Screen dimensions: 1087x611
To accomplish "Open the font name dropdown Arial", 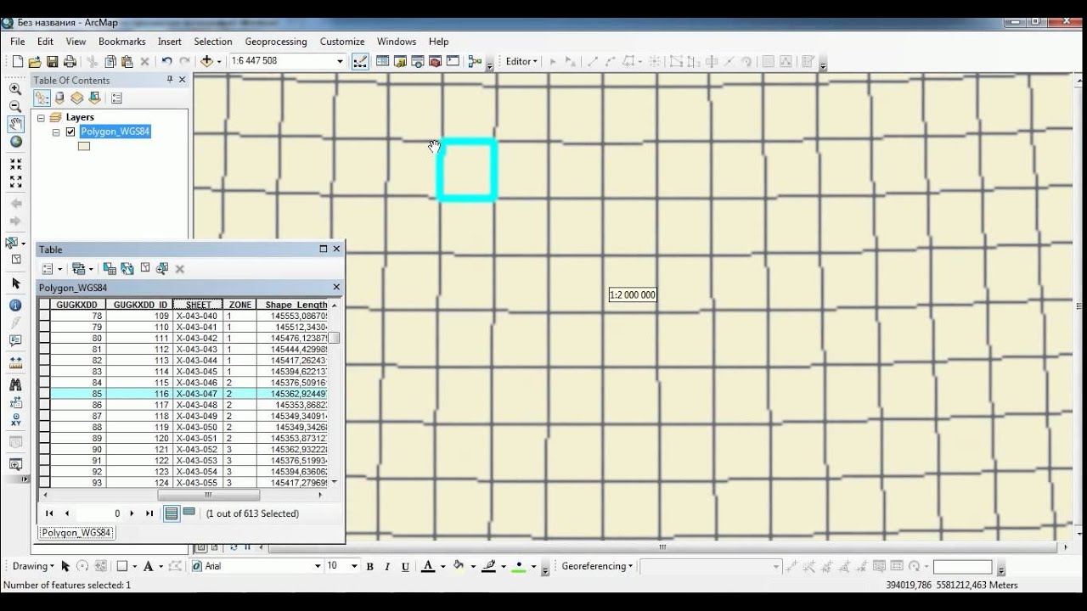I will pyautogui.click(x=318, y=566).
